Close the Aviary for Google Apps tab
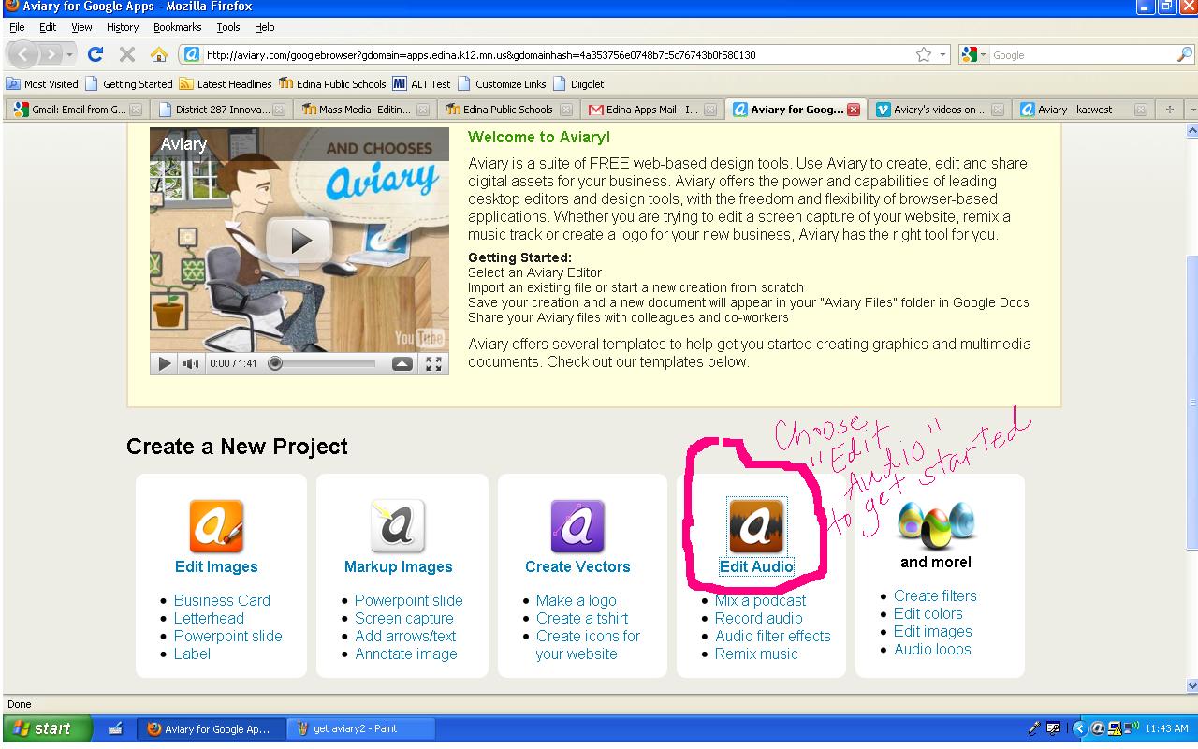 (x=854, y=110)
